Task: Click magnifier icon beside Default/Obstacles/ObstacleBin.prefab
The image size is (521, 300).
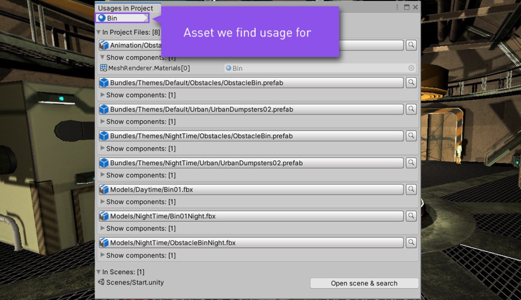Action: 411,82
